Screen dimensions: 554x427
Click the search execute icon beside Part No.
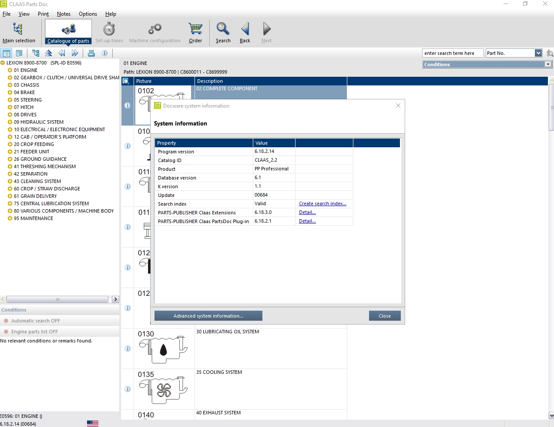click(x=550, y=53)
